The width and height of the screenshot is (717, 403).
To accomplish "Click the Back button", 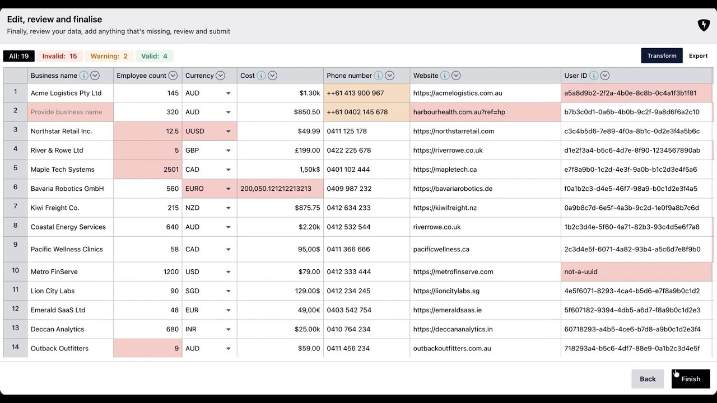I will 648,379.
